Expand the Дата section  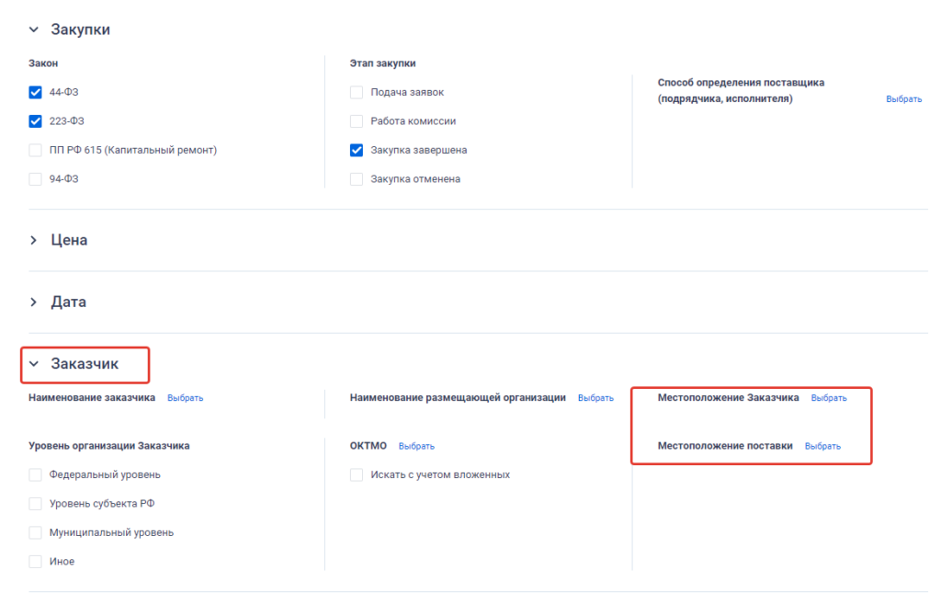(34, 302)
